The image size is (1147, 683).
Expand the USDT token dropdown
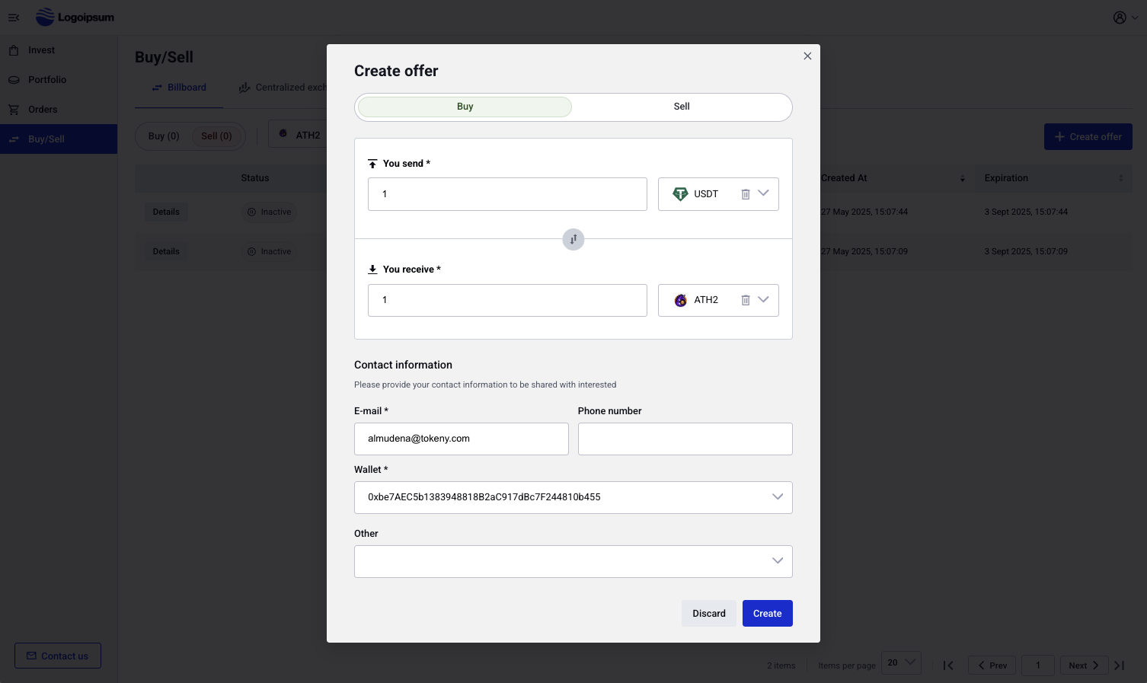pyautogui.click(x=764, y=193)
